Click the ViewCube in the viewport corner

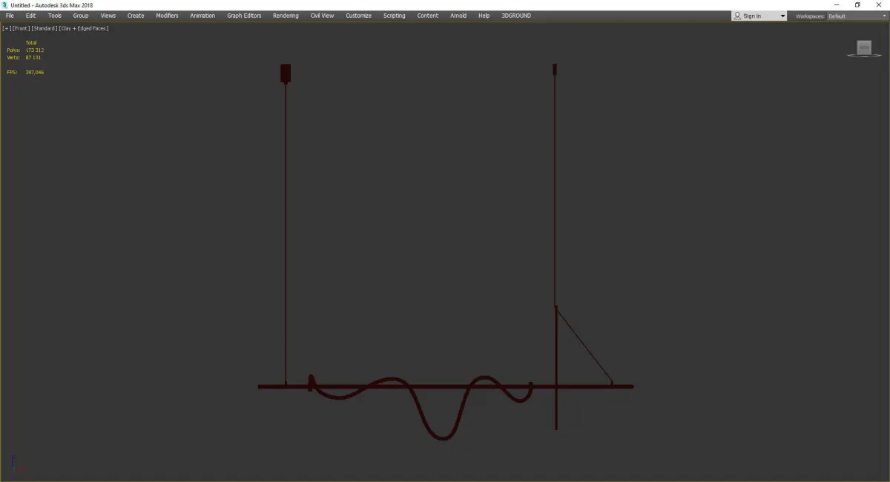coord(863,47)
